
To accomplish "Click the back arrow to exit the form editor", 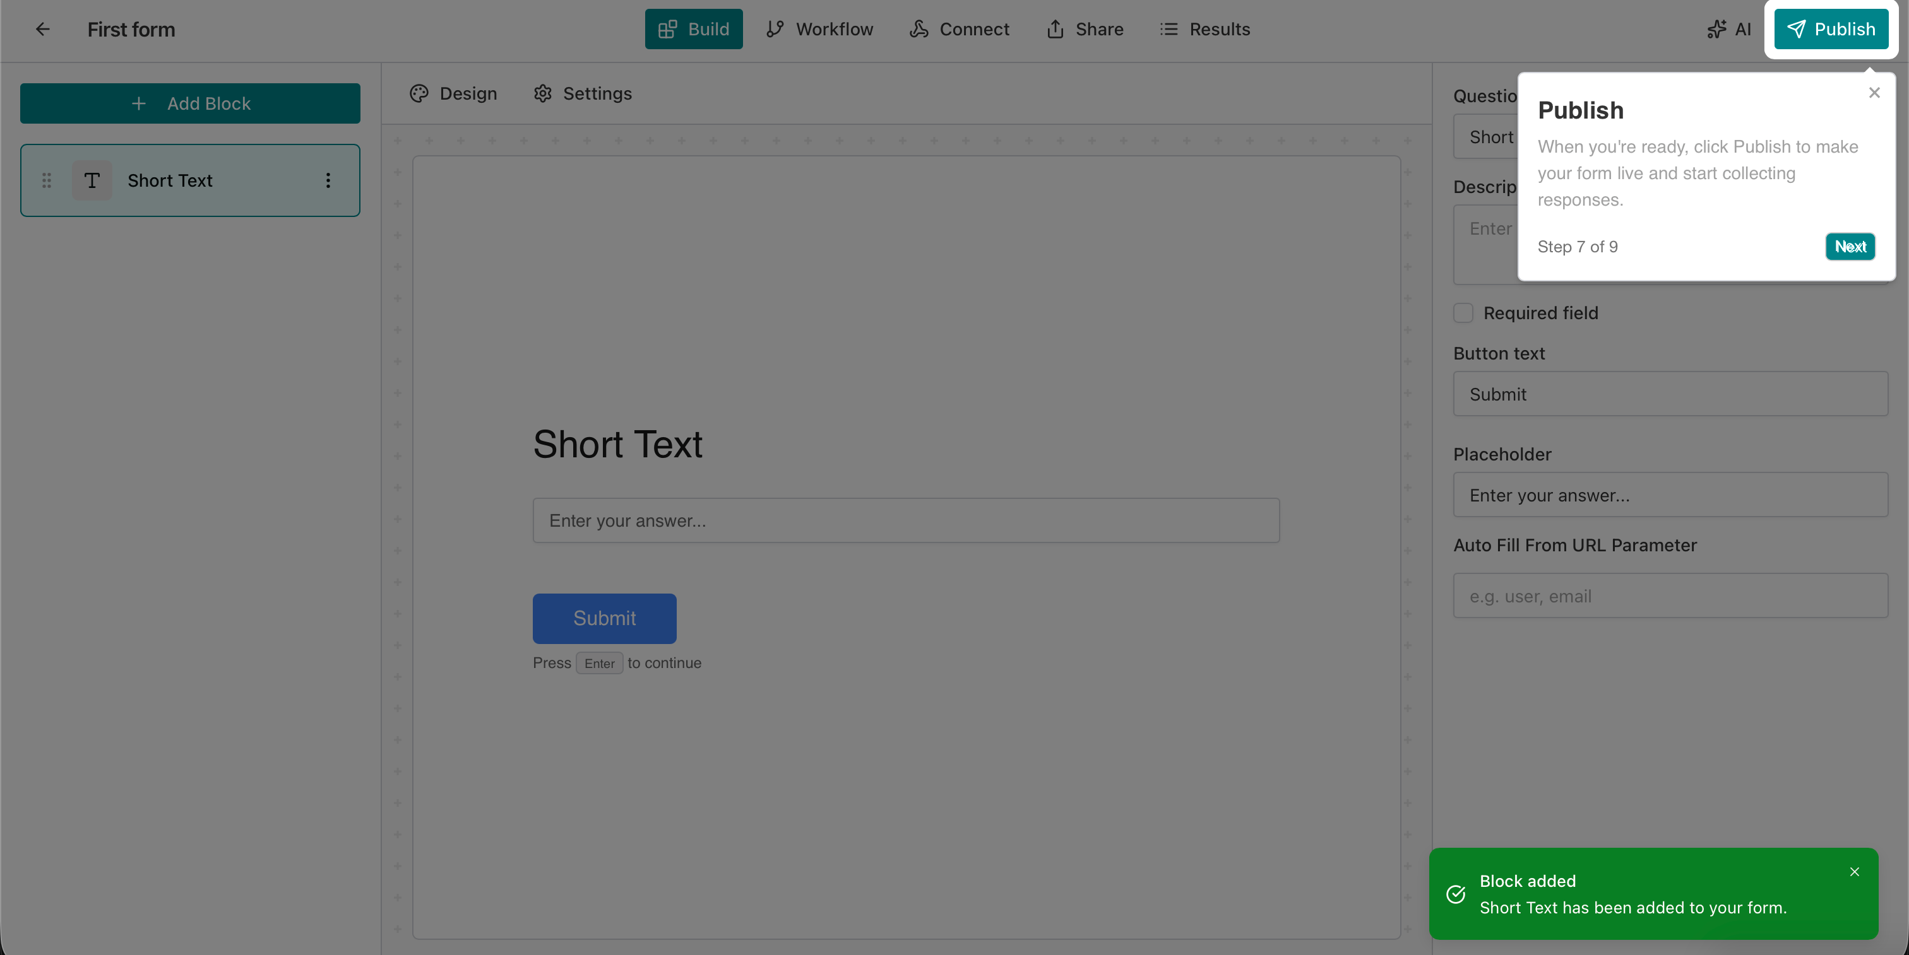I will tap(42, 30).
